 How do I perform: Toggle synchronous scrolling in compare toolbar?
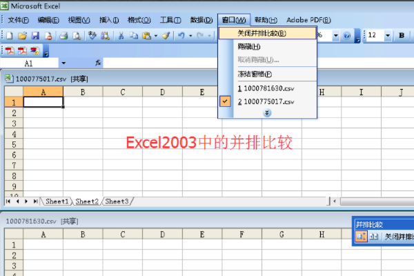pos(361,237)
